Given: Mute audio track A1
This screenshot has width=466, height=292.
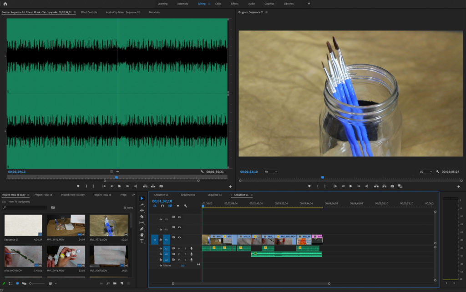Looking at the screenshot, I should click(x=179, y=248).
